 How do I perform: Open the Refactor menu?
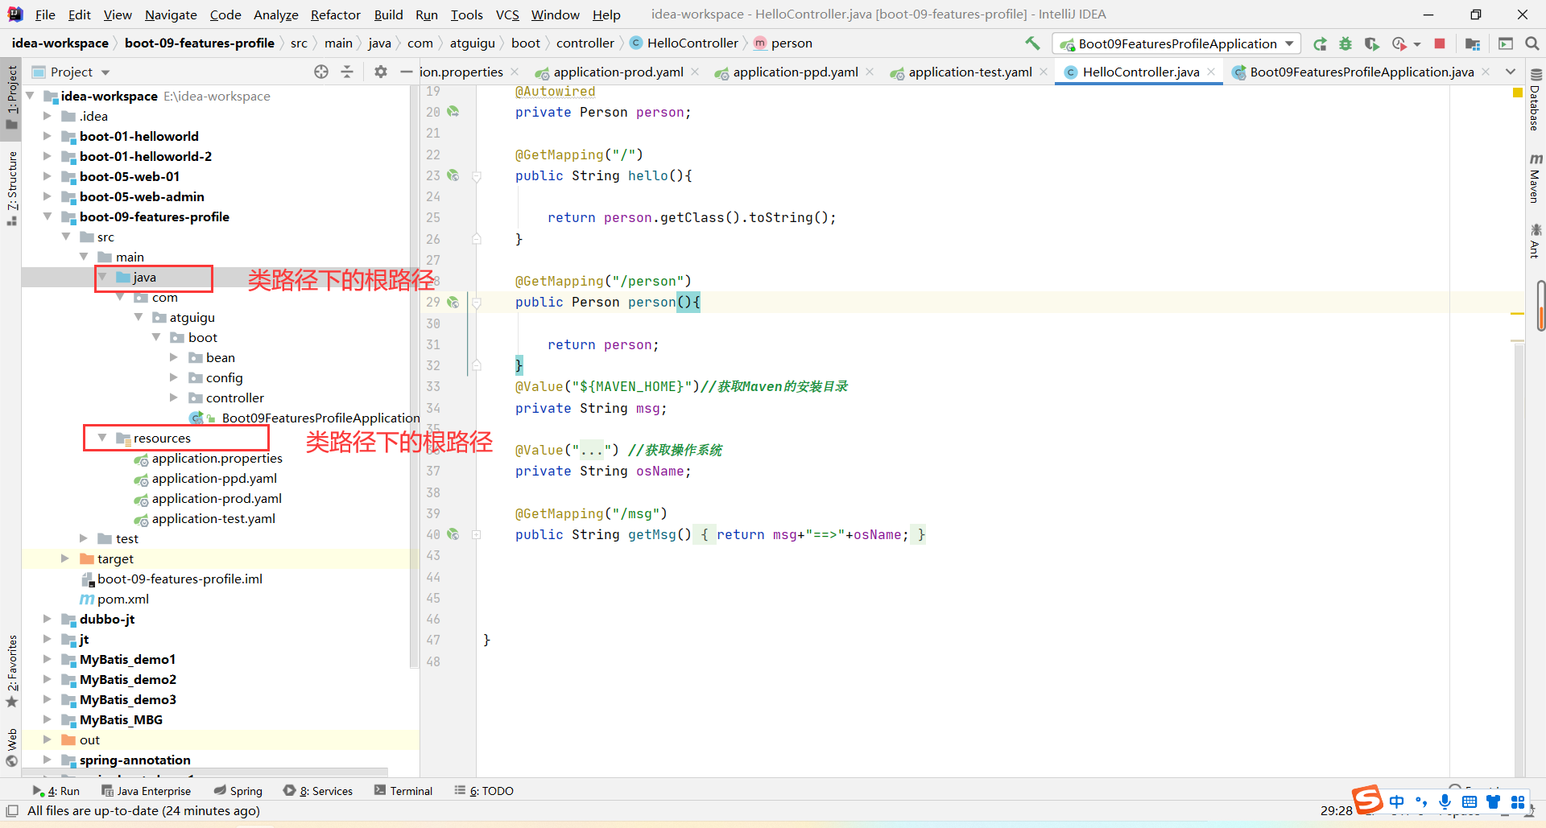tap(335, 14)
